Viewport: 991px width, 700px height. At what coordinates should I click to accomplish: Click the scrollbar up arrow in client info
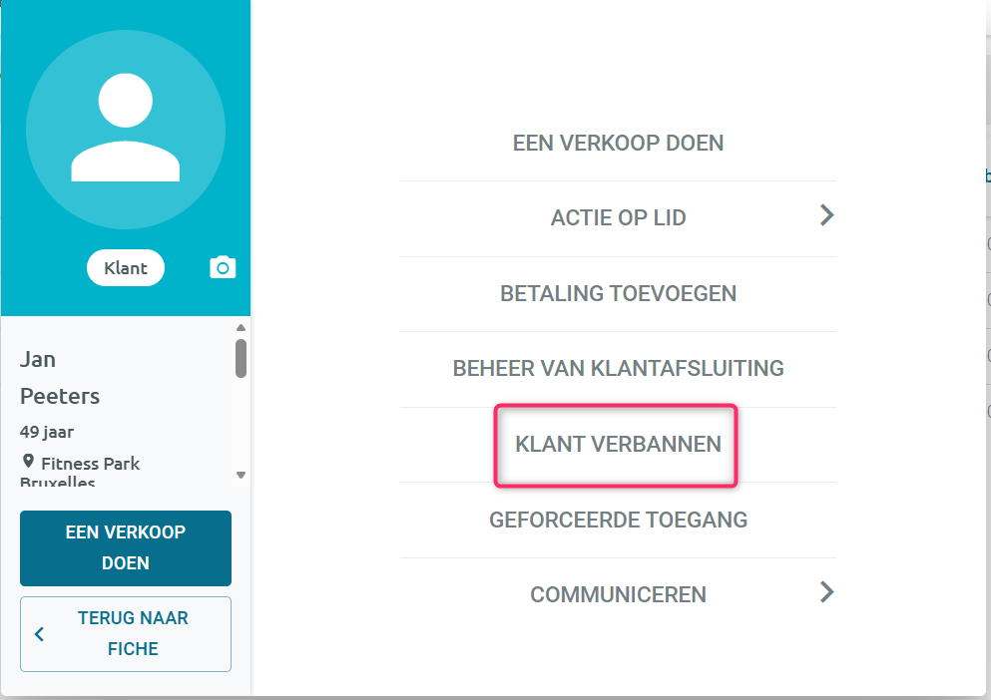pyautogui.click(x=241, y=327)
